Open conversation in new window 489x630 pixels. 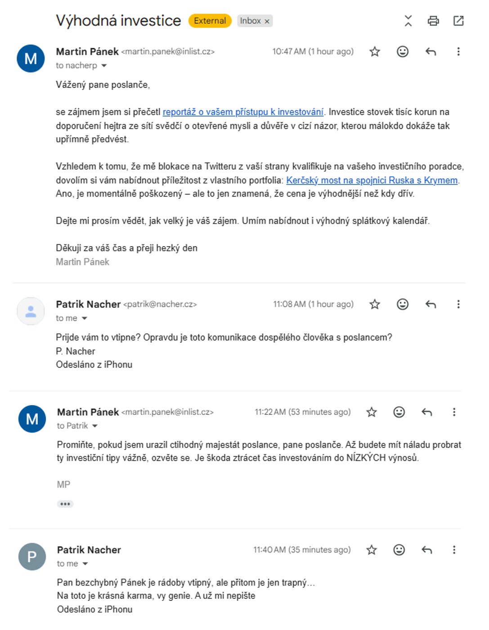(x=458, y=21)
